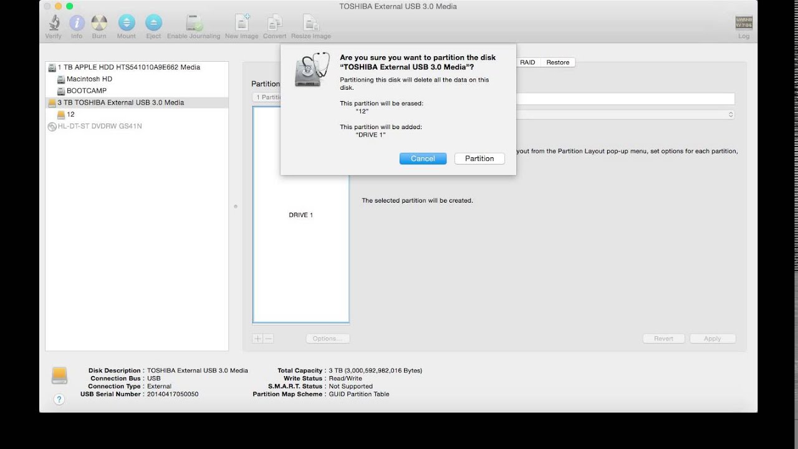
Task: Click the Revert button
Action: pos(663,339)
